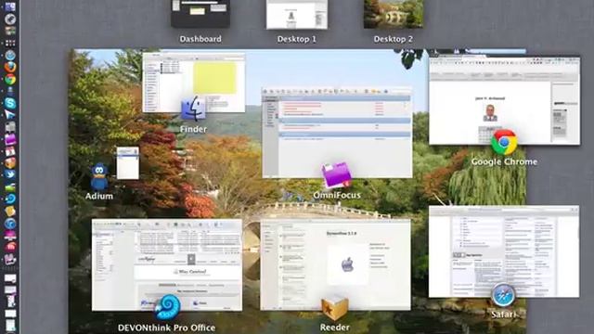Open the calendar icon in the Dock
594x334 pixels.
coord(10,151)
